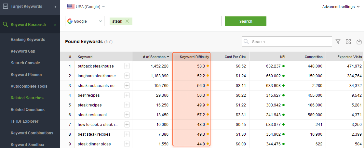Image resolution: width=364 pixels, height=148 pixels.
Task: Click the 660.002 KEI value
Action: tap(274, 76)
